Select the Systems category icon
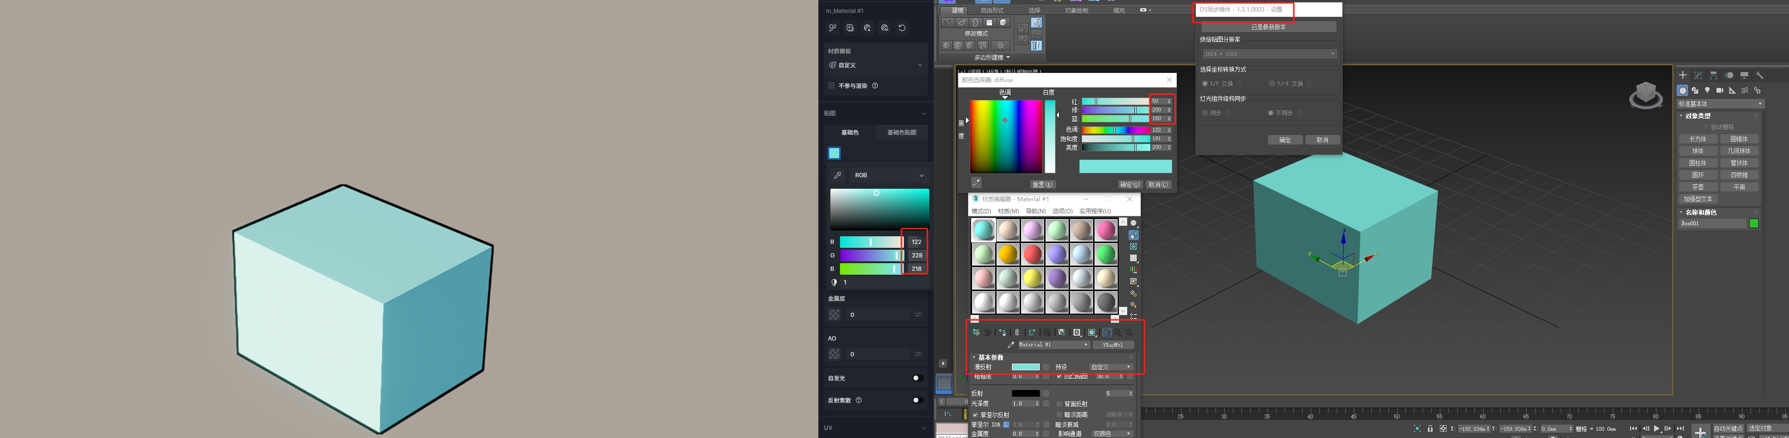 [x=1757, y=90]
